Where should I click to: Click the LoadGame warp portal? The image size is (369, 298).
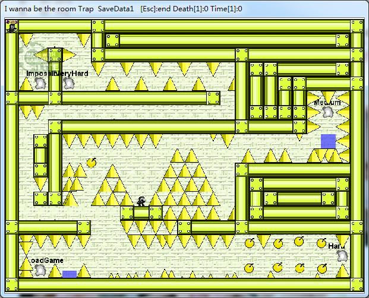click(40, 270)
